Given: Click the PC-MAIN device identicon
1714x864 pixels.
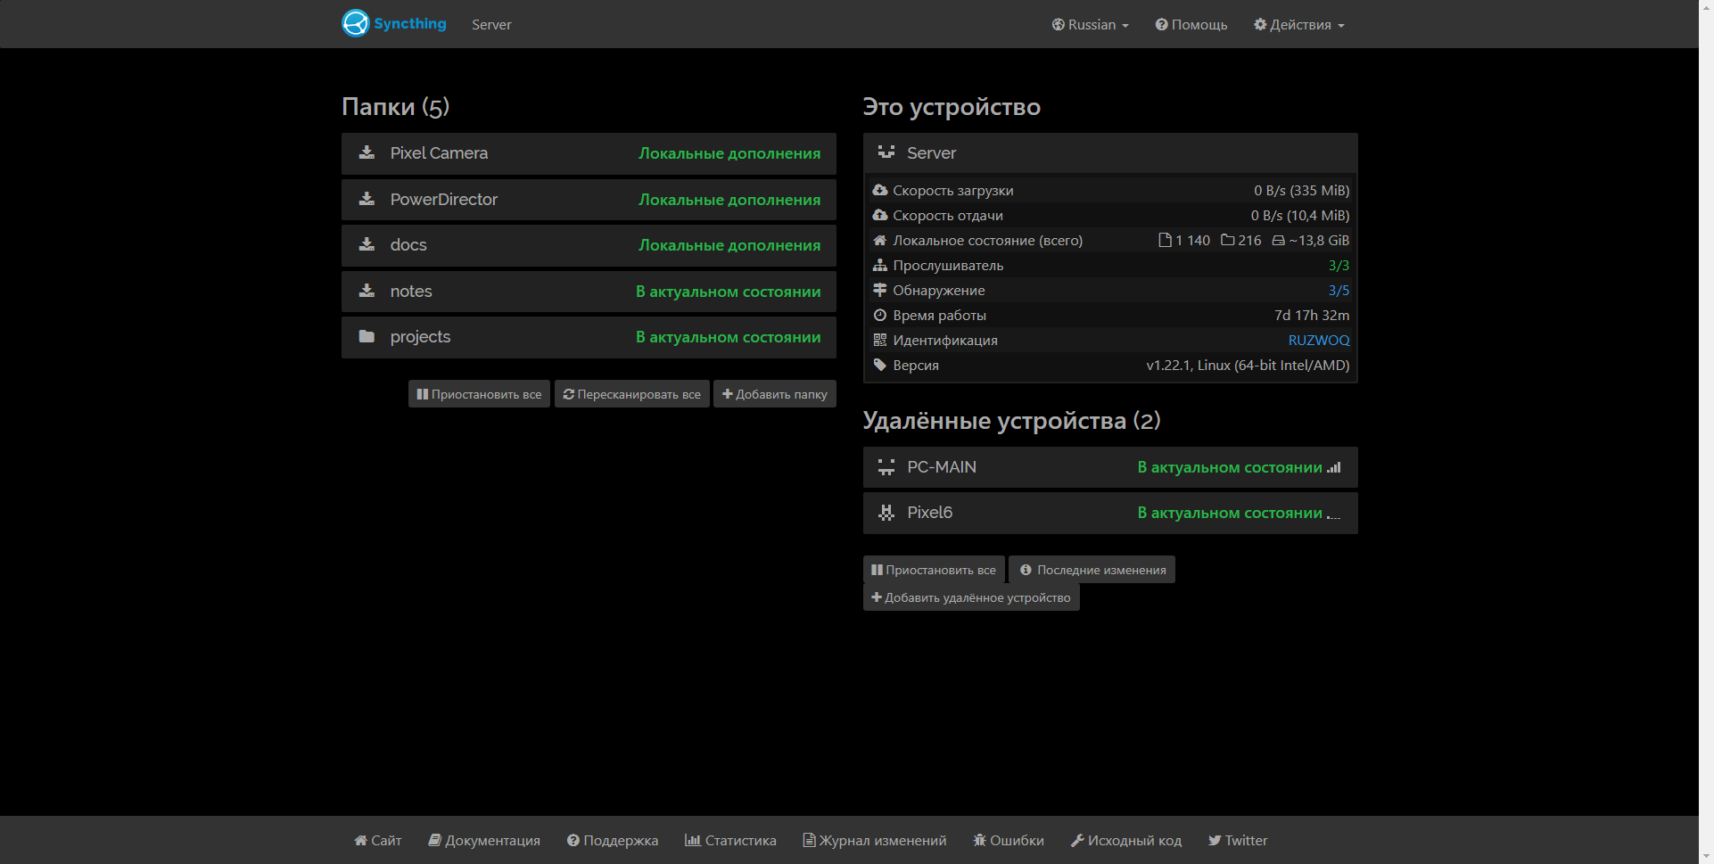Looking at the screenshot, I should tap(886, 467).
